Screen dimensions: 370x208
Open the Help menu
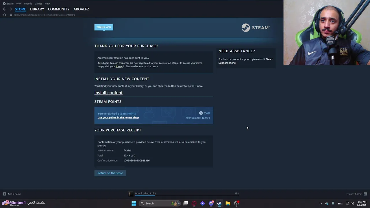pos(47,3)
